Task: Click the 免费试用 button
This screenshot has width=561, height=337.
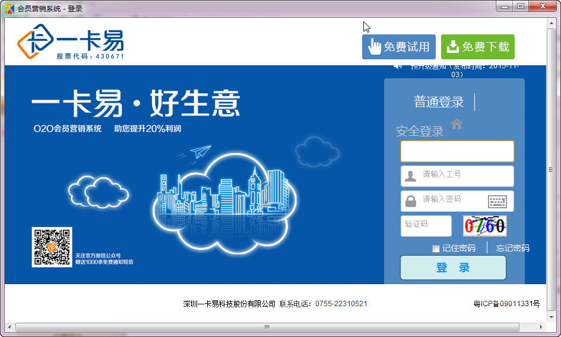Action: [398, 47]
